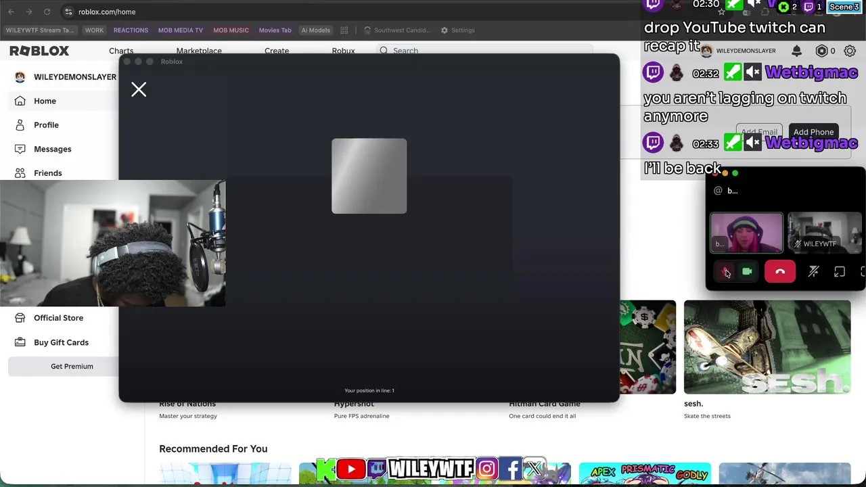Reload the page with browser refresh icon
The image size is (866, 487).
(47, 11)
